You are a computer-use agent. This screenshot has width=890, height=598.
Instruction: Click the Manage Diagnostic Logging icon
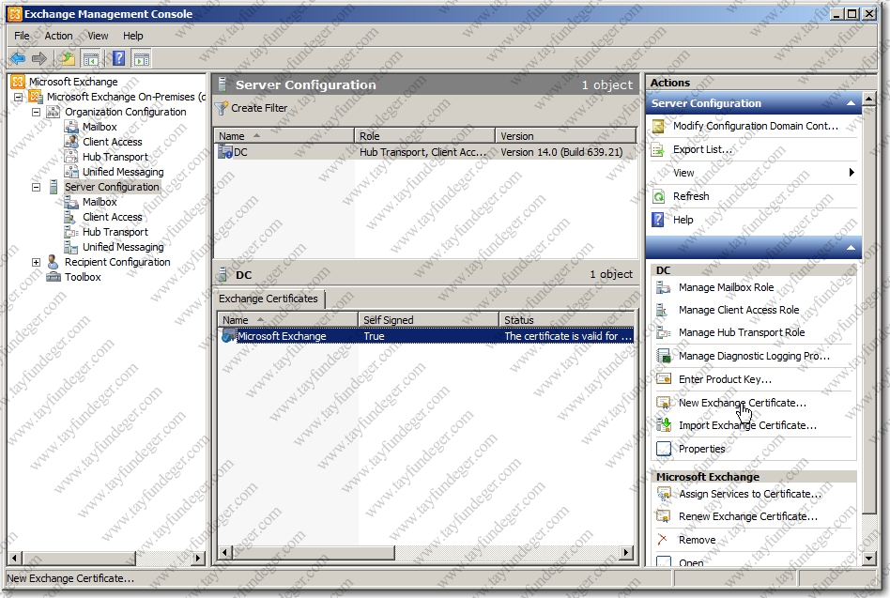(664, 357)
